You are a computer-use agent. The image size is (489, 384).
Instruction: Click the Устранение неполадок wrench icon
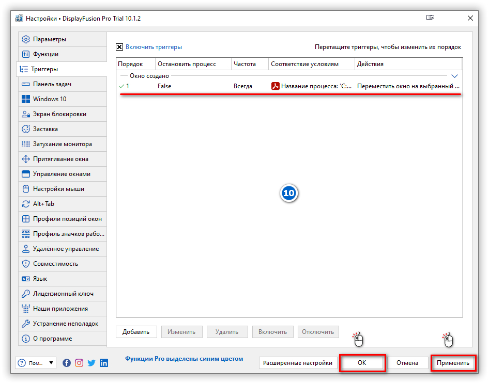pyautogui.click(x=25, y=324)
